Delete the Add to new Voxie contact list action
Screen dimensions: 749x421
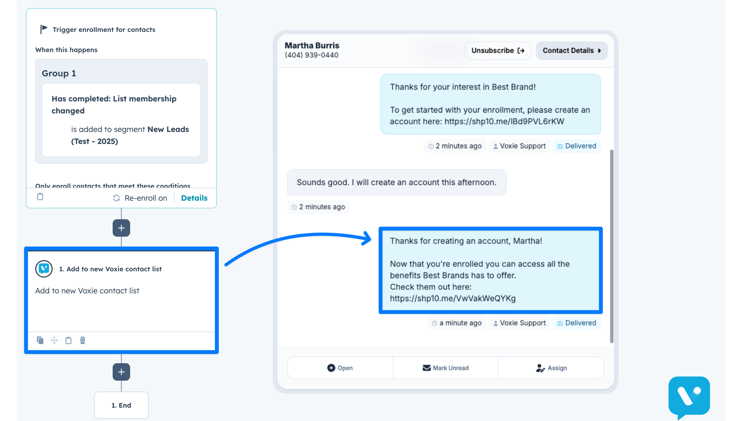coord(83,340)
